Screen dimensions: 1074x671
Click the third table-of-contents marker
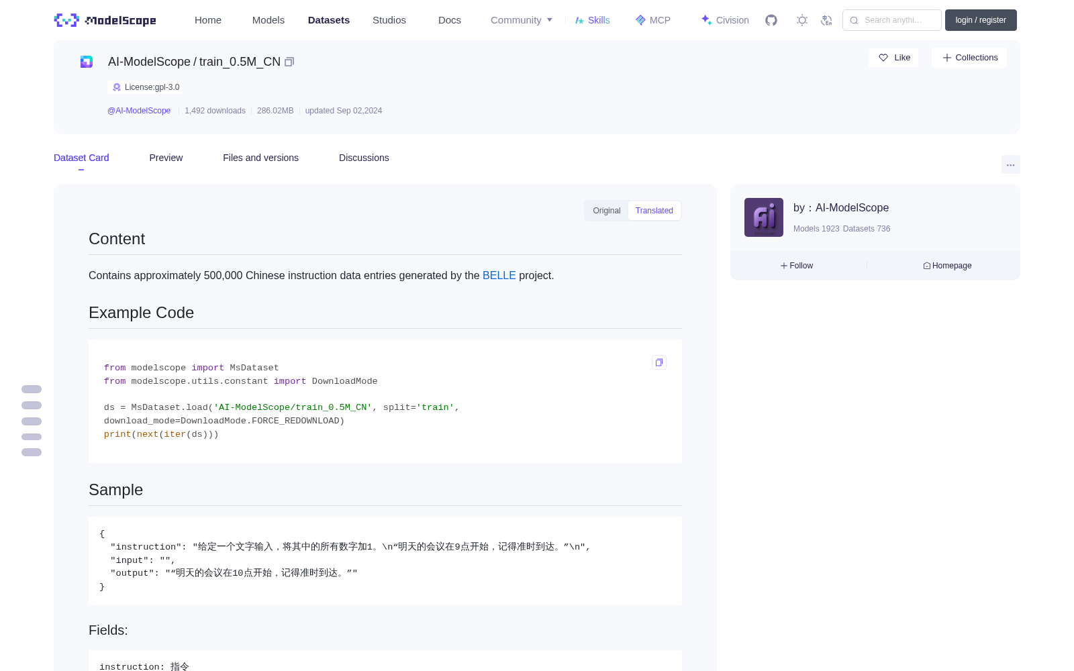pyautogui.click(x=32, y=421)
